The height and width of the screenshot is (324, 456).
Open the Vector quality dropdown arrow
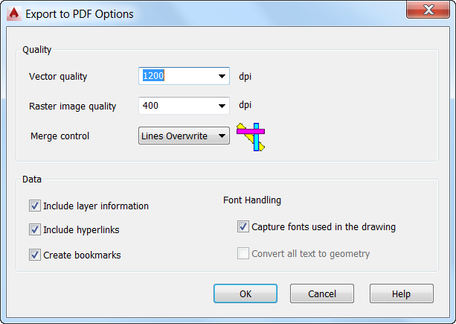tap(222, 76)
